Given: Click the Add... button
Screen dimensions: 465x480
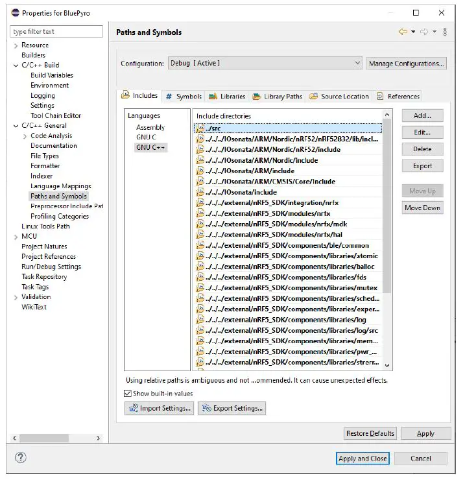Looking at the screenshot, I should 422,115.
